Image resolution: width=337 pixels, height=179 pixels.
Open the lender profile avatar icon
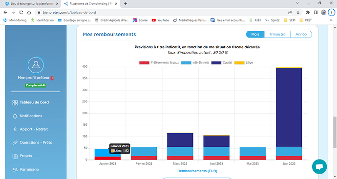click(x=36, y=65)
